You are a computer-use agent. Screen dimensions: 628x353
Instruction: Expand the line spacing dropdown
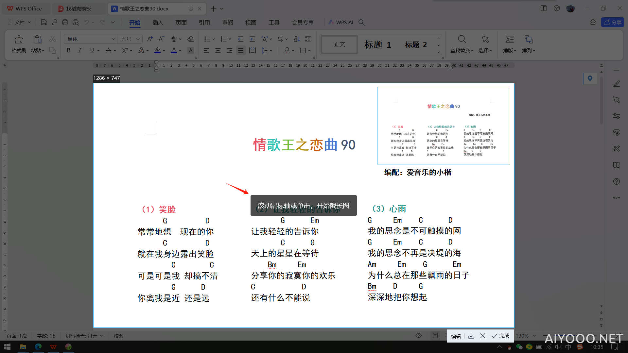coord(271,51)
